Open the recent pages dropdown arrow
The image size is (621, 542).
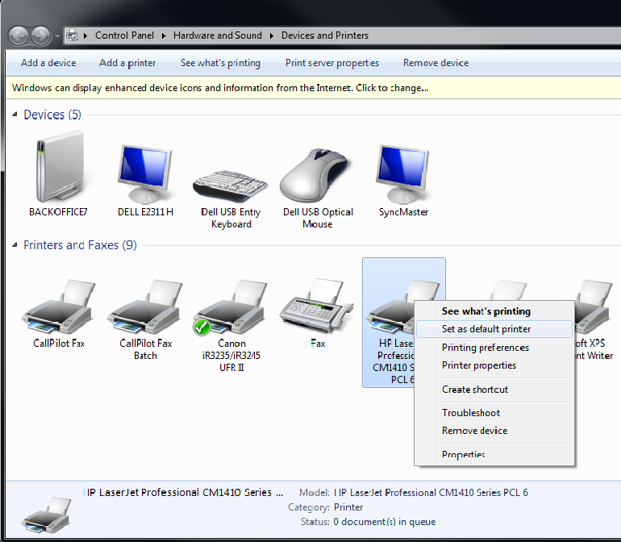(57, 36)
